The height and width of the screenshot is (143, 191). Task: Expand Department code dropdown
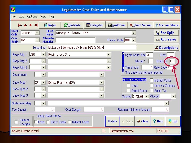tap(44, 74)
